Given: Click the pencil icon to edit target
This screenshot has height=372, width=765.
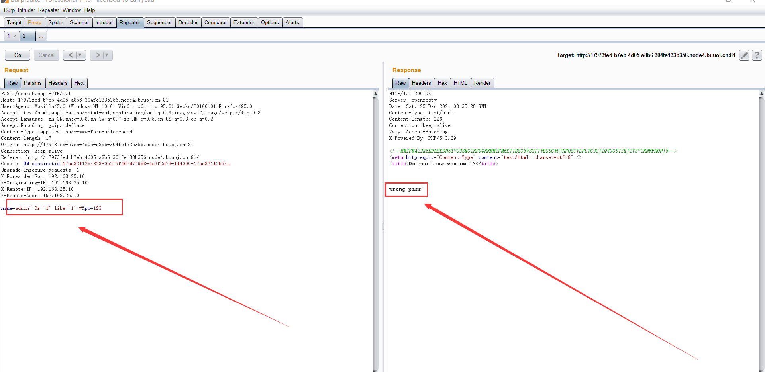Looking at the screenshot, I should [744, 55].
